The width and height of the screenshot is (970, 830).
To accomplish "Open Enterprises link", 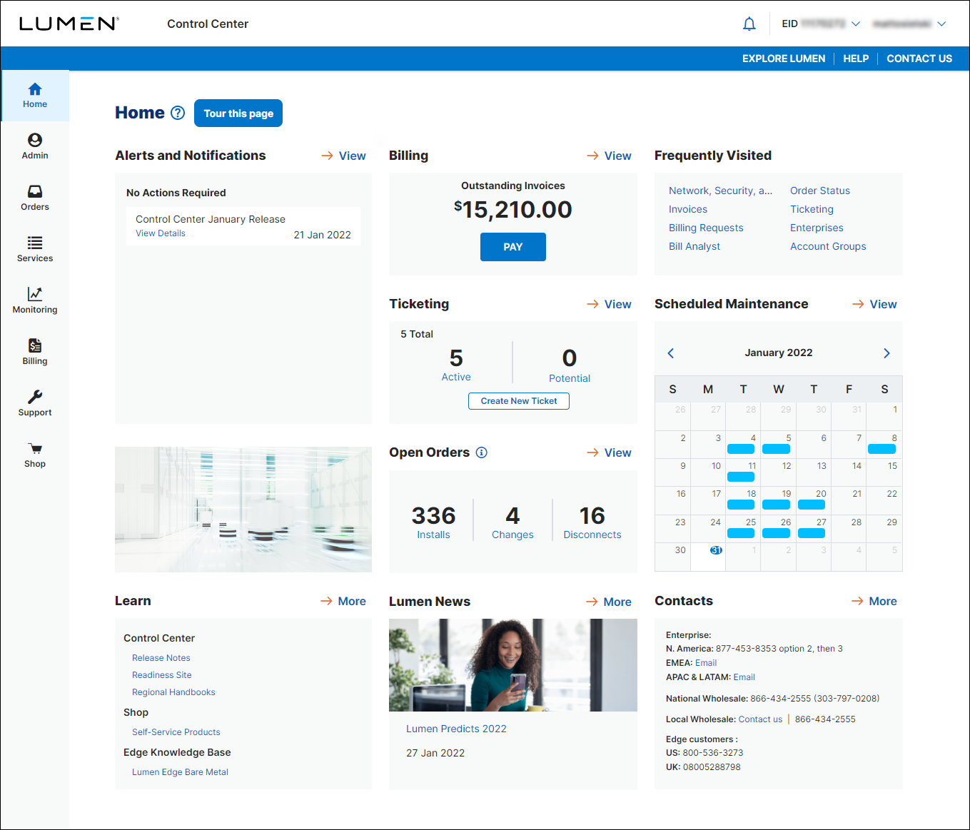I will [x=817, y=228].
